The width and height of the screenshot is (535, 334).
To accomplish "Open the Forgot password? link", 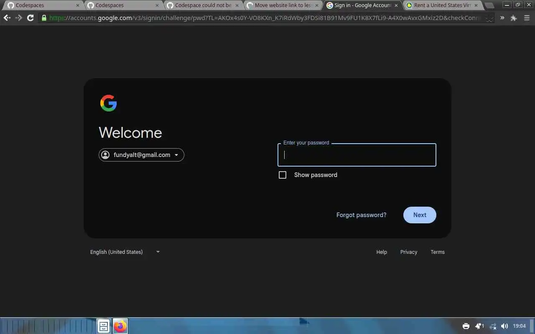I will pos(362,215).
